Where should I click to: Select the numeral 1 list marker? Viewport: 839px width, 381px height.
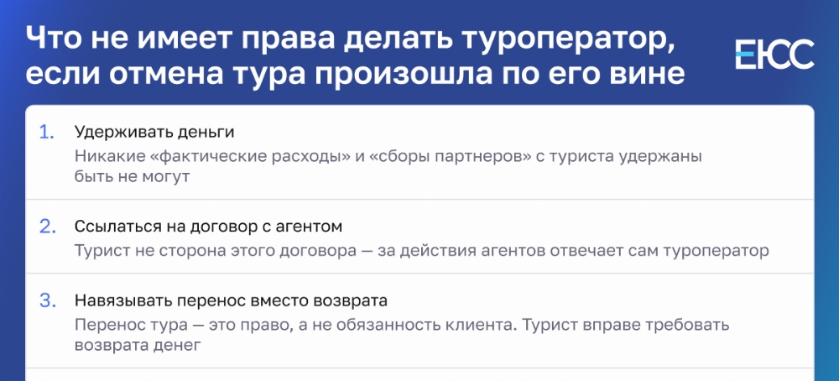pos(46,132)
